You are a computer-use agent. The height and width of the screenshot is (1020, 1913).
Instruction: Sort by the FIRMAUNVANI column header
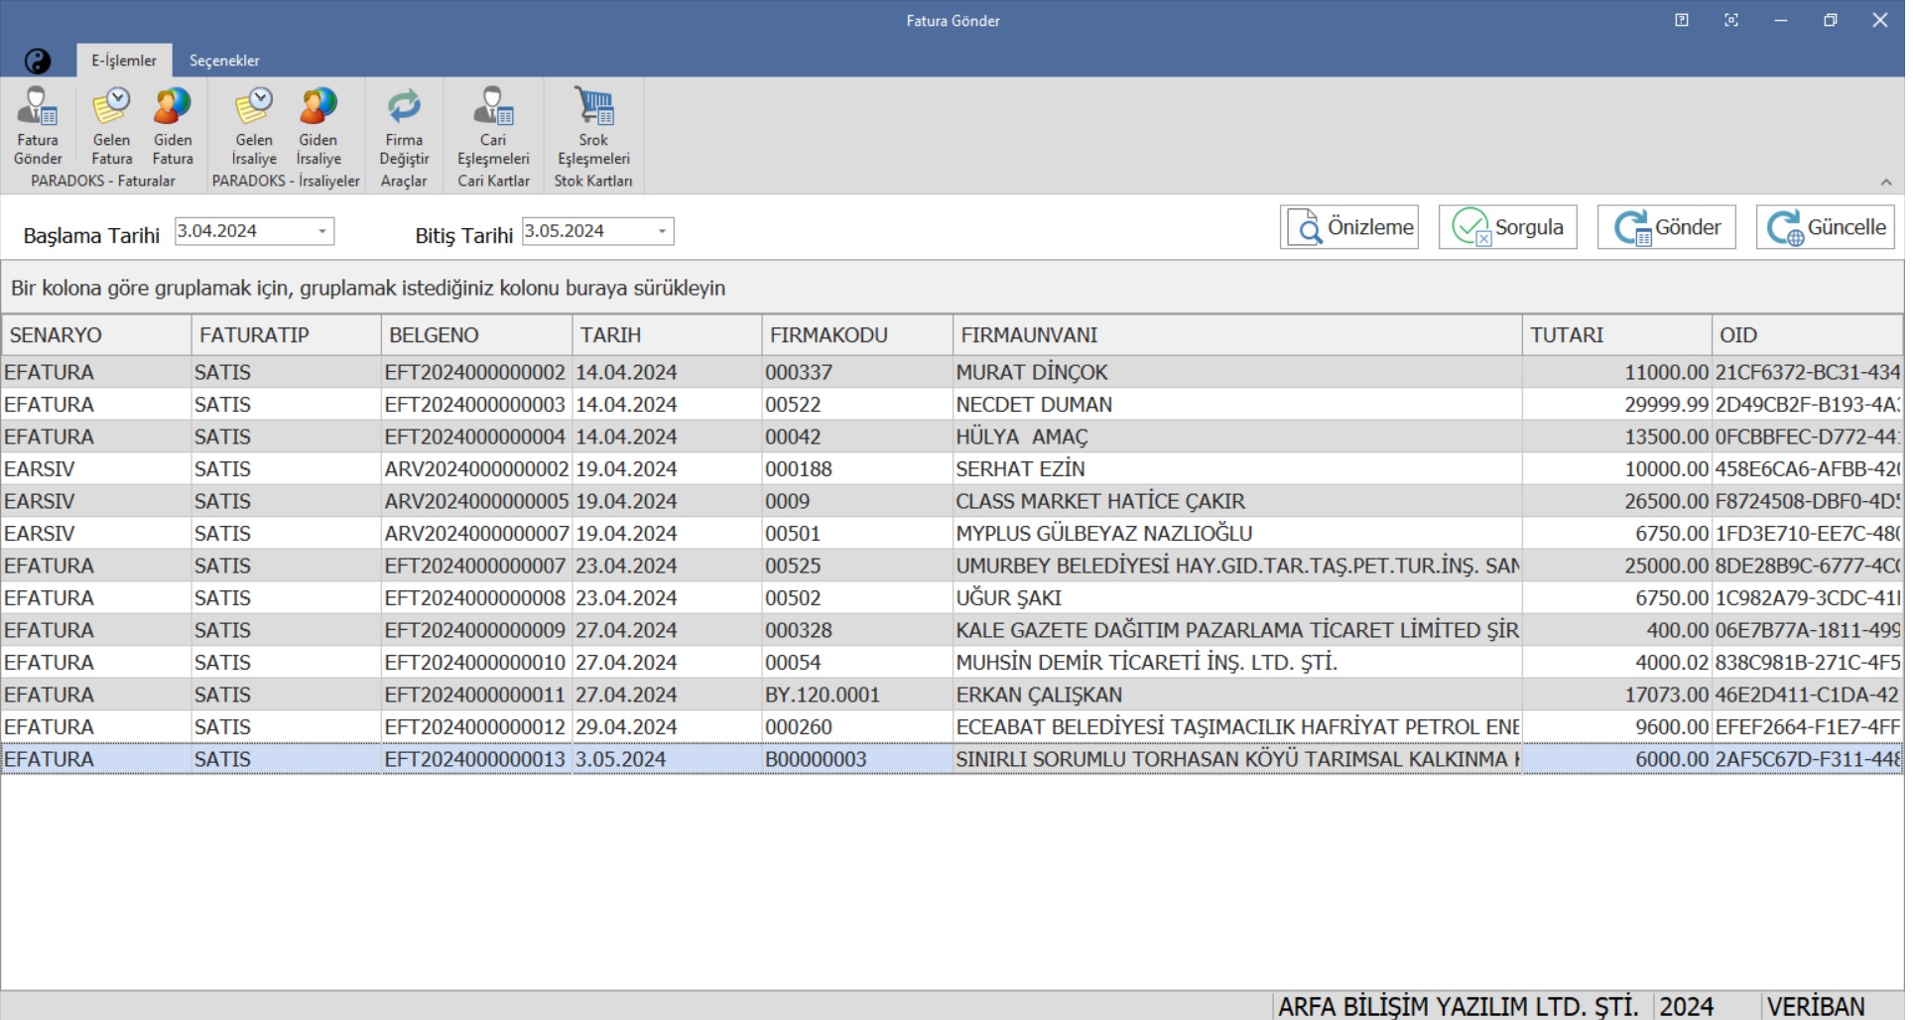[1237, 335]
